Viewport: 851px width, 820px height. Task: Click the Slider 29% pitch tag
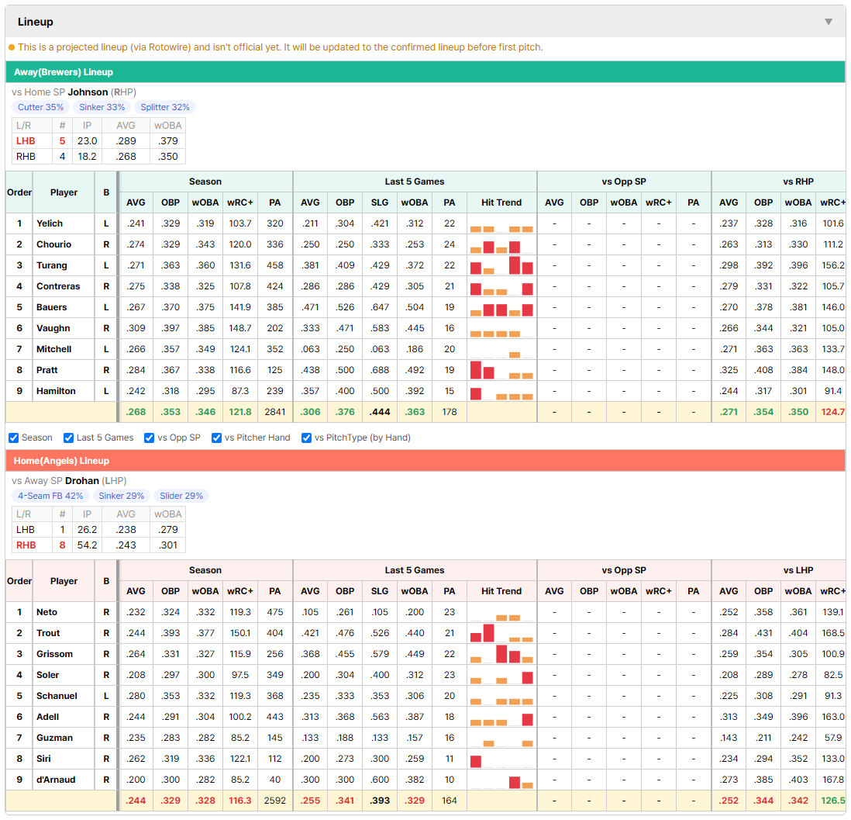pos(181,496)
